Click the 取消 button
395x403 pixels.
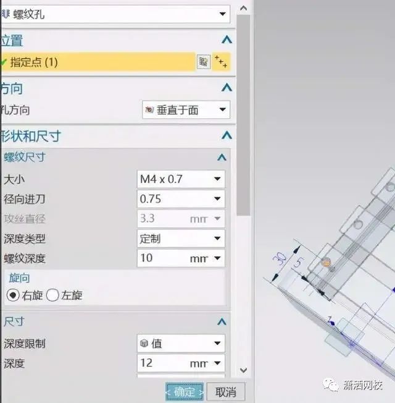226,392
